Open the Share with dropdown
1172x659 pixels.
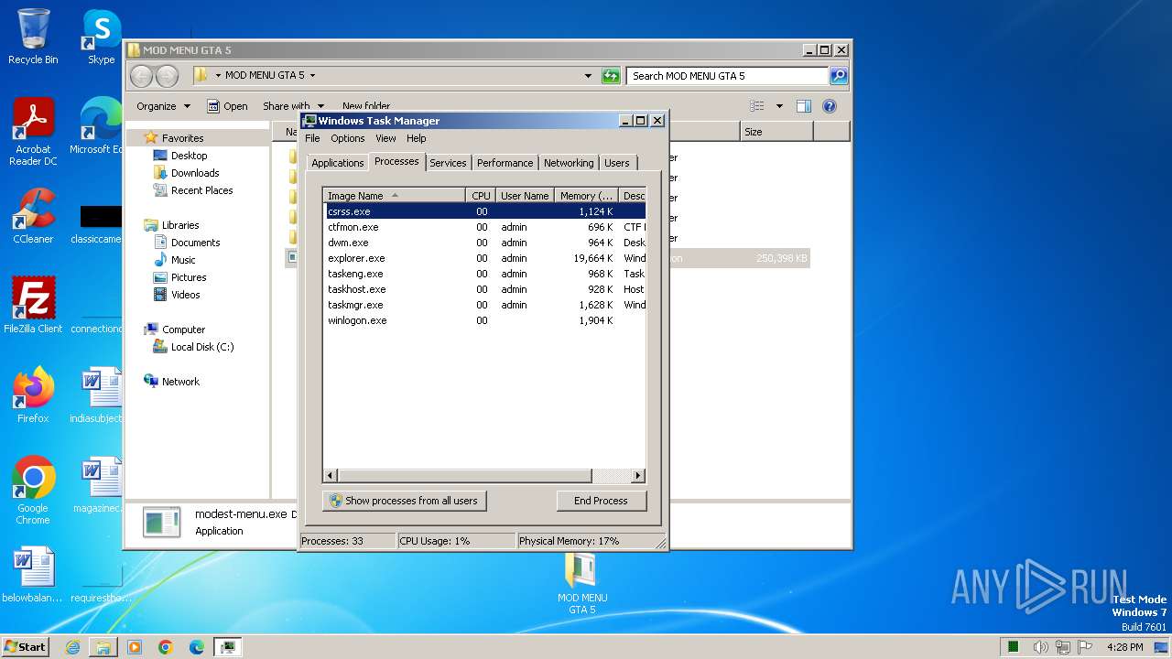293,106
